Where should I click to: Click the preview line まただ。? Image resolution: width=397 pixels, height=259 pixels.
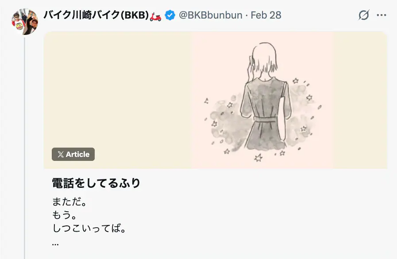(x=69, y=202)
